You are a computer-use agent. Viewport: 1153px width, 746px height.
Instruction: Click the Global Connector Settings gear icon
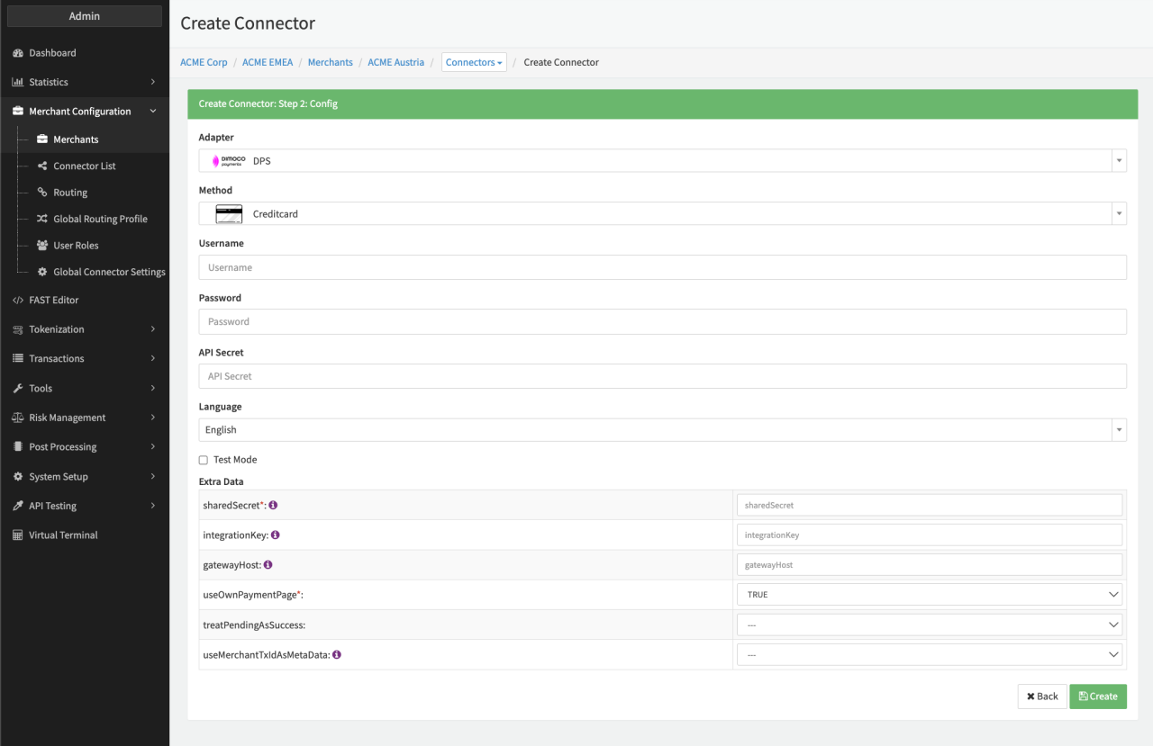coord(42,272)
